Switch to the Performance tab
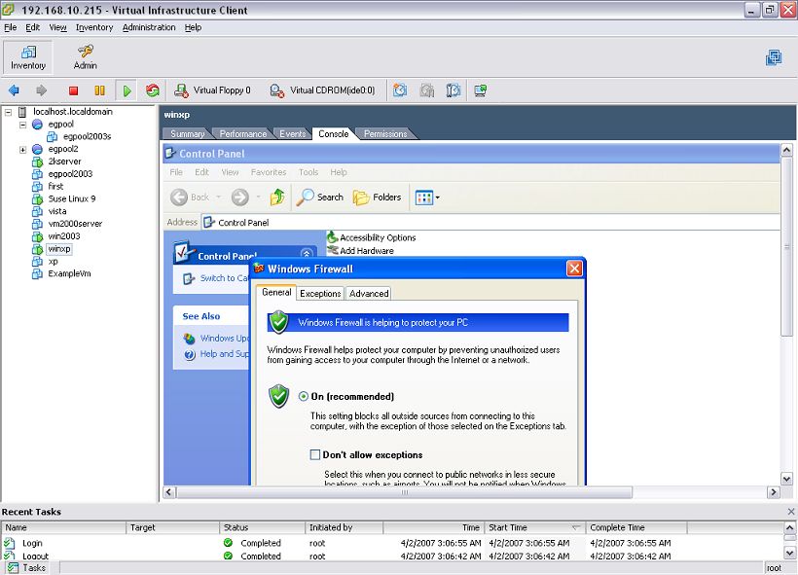Screen dimensions: 798x575 tap(242, 134)
